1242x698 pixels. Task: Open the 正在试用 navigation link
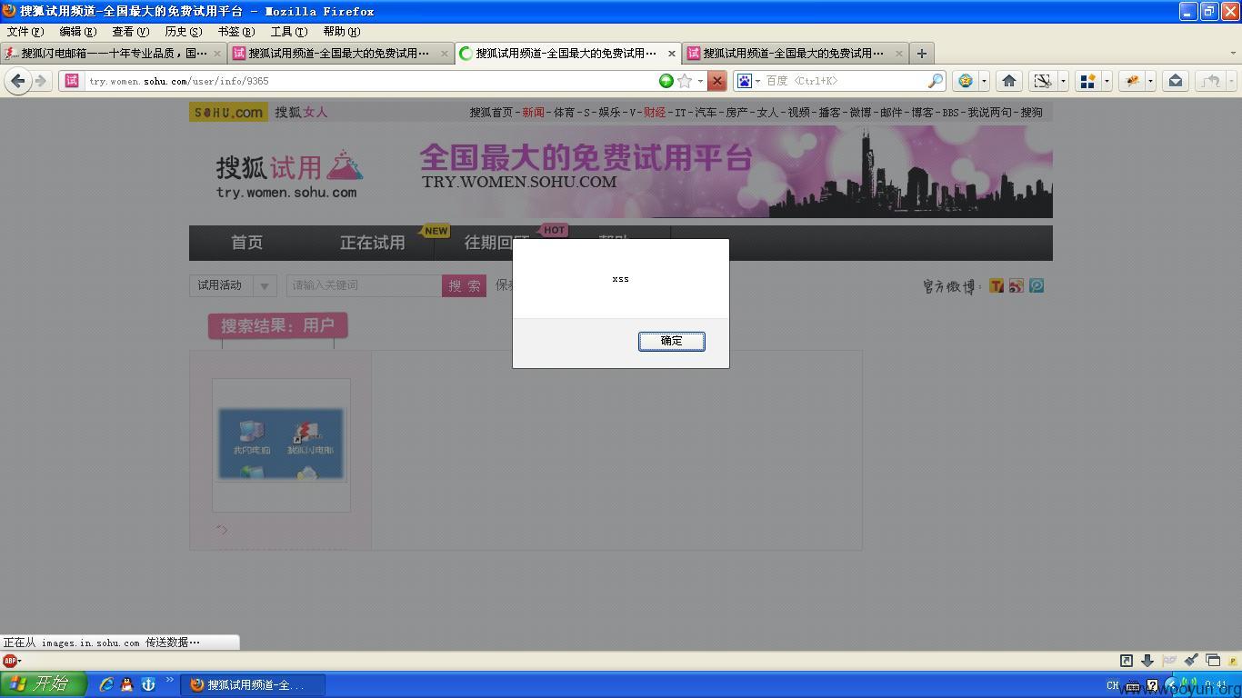[372, 243]
